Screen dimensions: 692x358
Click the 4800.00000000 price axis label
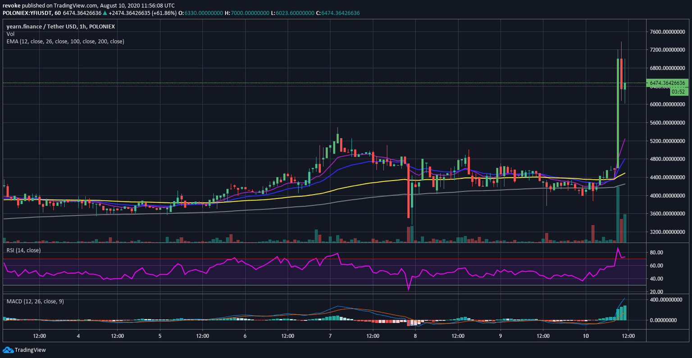point(667,159)
